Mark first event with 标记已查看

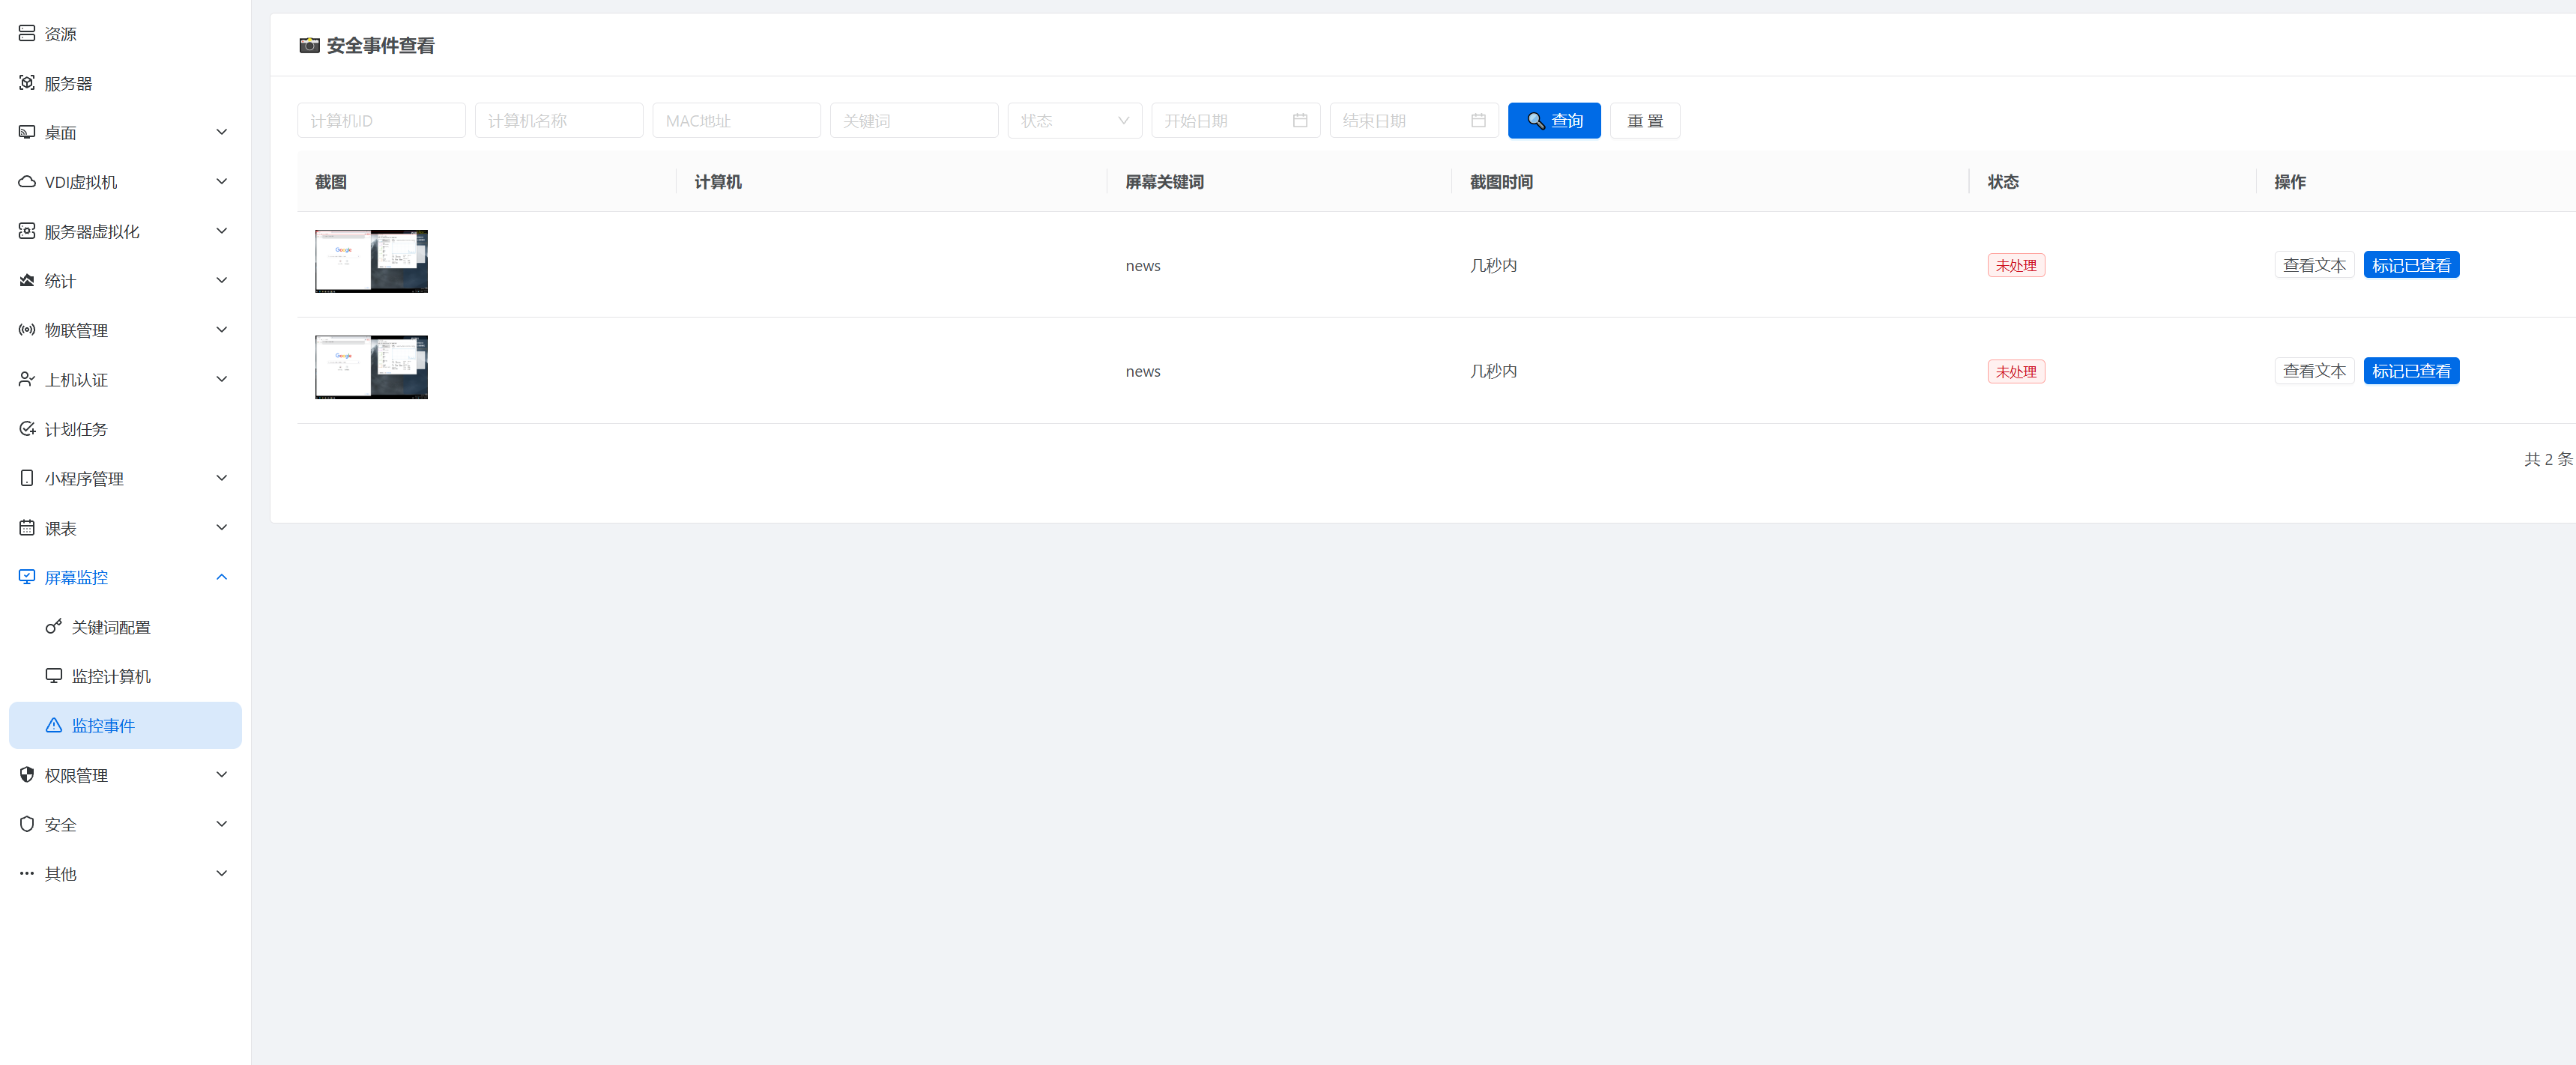(x=2410, y=265)
